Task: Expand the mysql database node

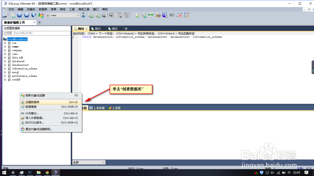Action: (x=5, y=72)
